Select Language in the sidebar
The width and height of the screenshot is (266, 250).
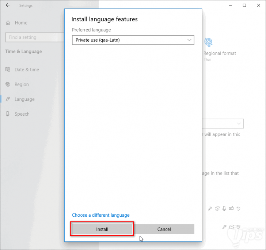pyautogui.click(x=24, y=99)
